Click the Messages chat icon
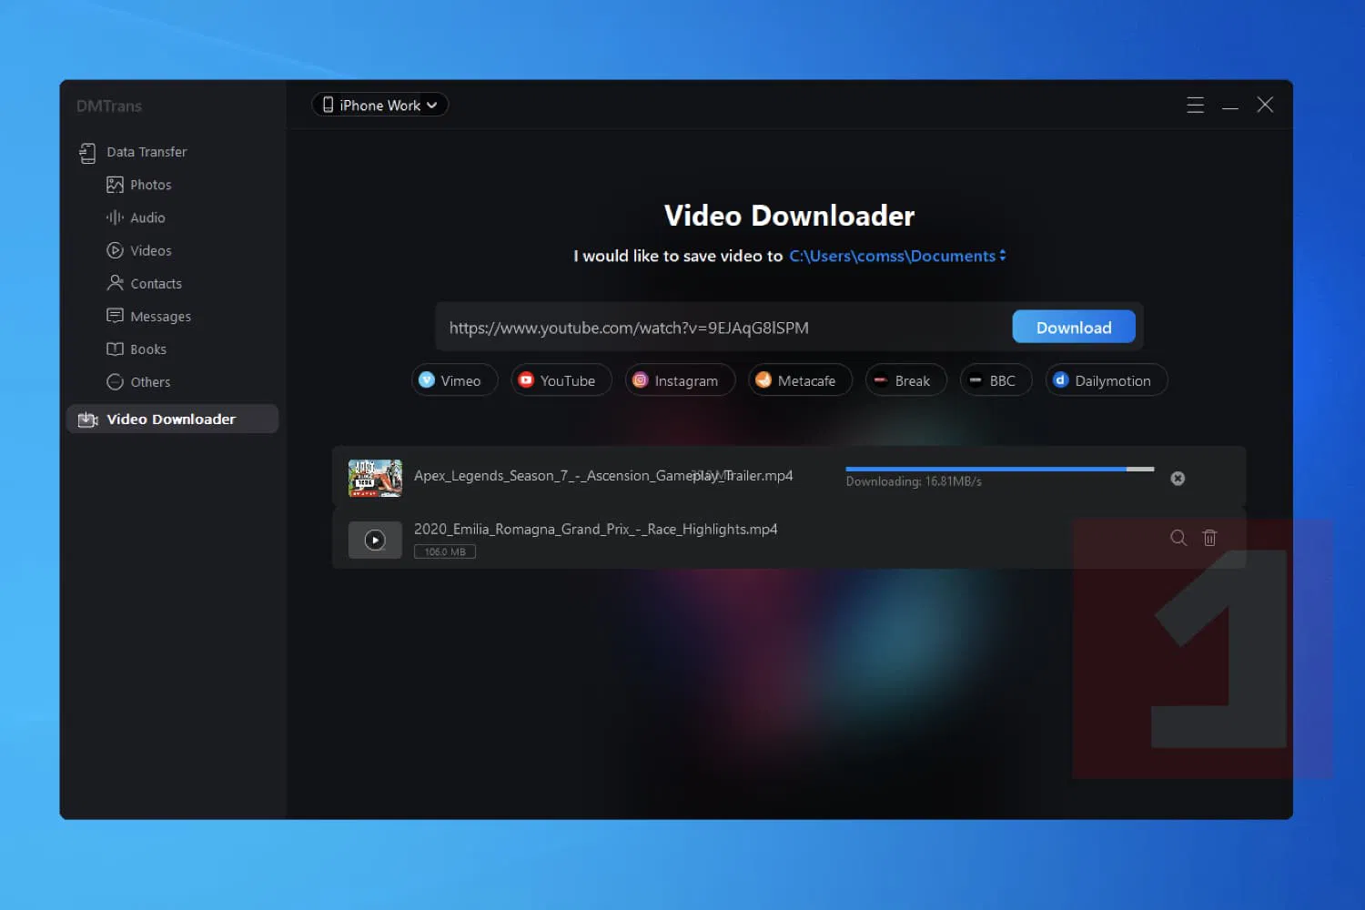 click(115, 316)
